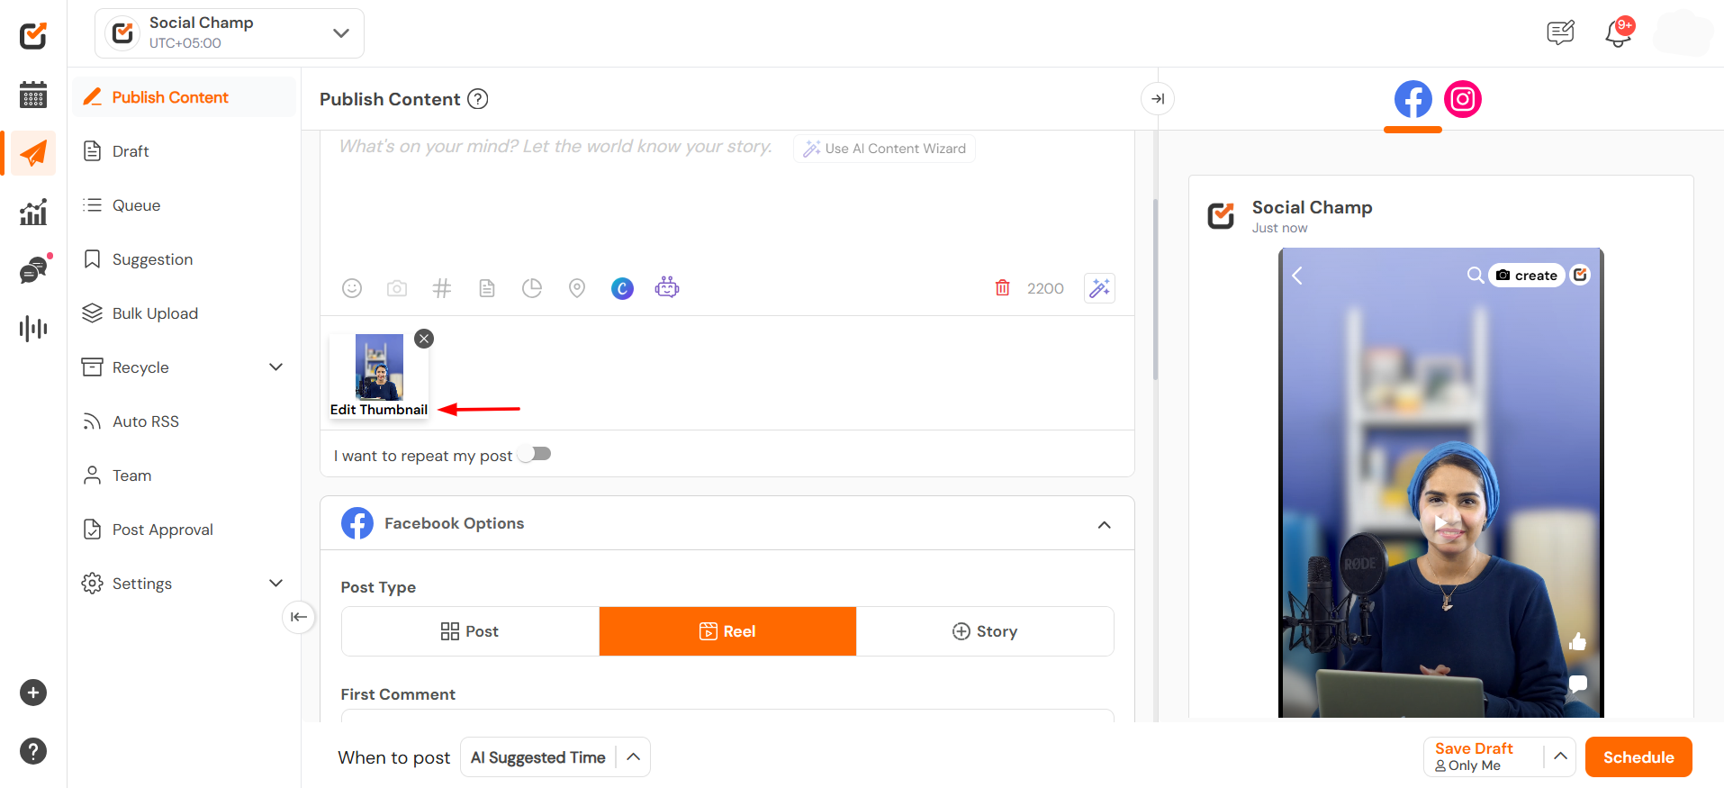
Task: Click Edit Thumbnail under the video
Action: 379,410
